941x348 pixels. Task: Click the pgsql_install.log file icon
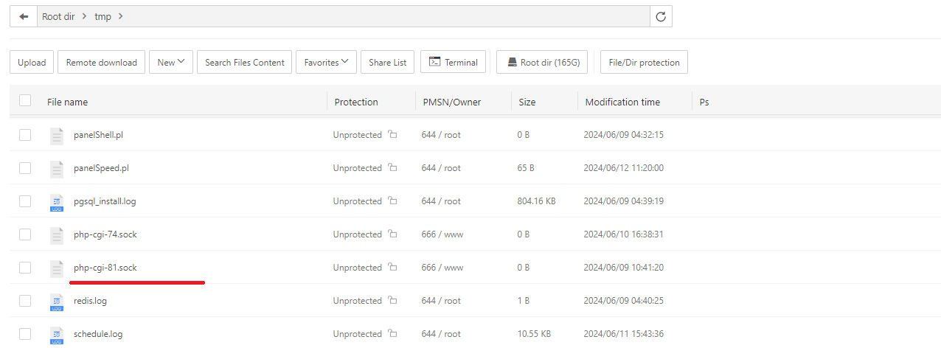(x=57, y=201)
